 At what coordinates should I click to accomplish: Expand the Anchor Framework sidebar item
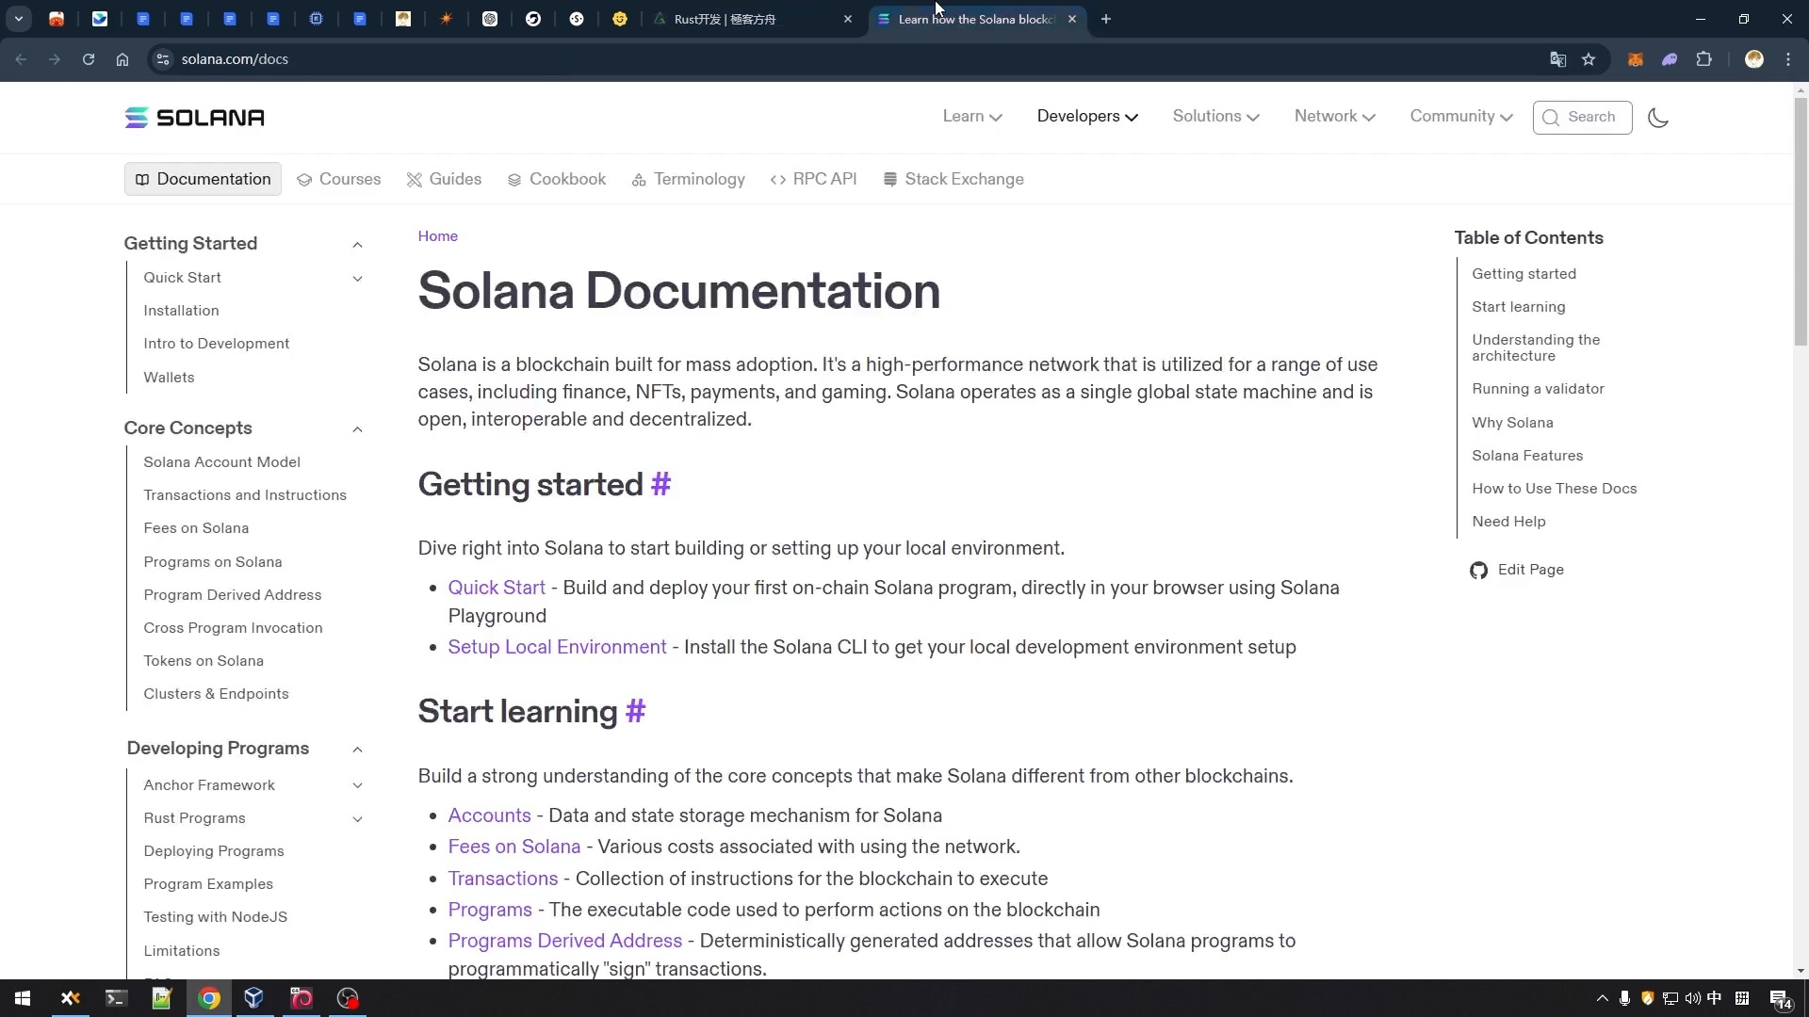(357, 785)
